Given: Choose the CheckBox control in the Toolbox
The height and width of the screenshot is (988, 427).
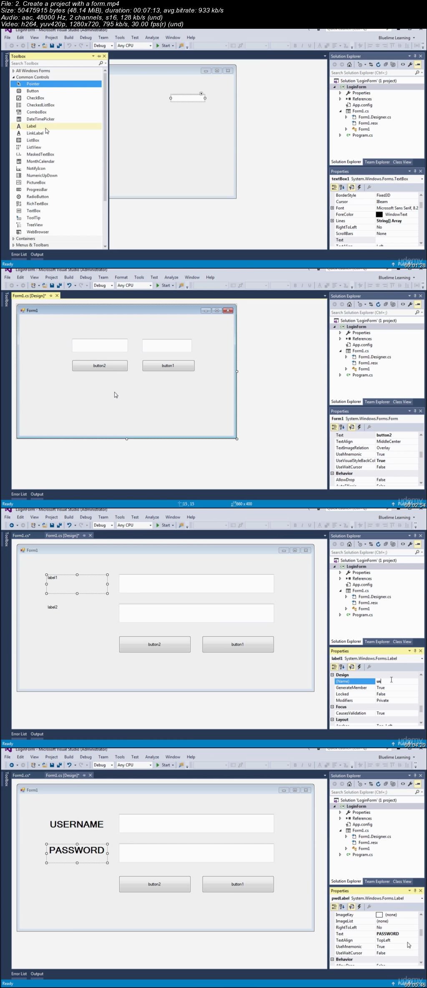Looking at the screenshot, I should (x=56, y=98).
